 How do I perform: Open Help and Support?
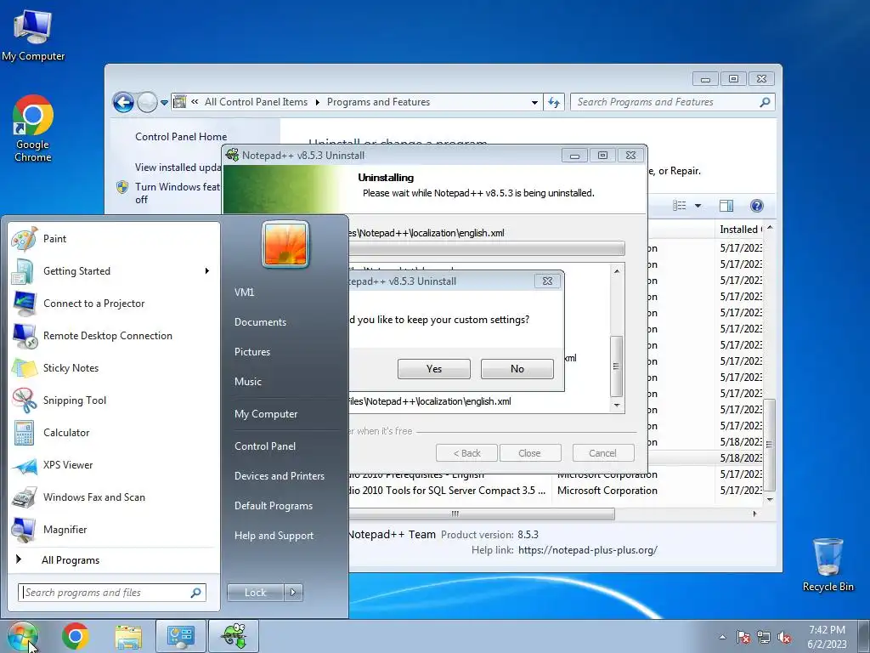click(x=274, y=536)
